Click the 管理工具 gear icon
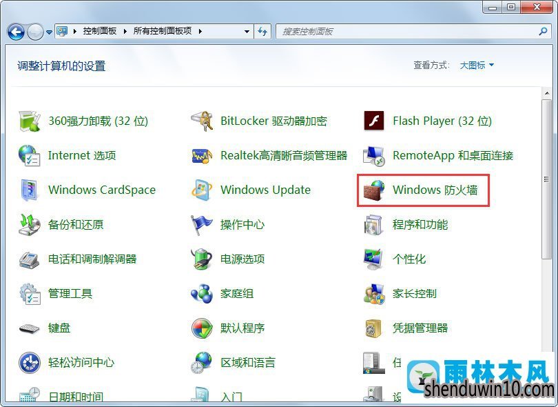The height and width of the screenshot is (407, 558). tap(30, 294)
